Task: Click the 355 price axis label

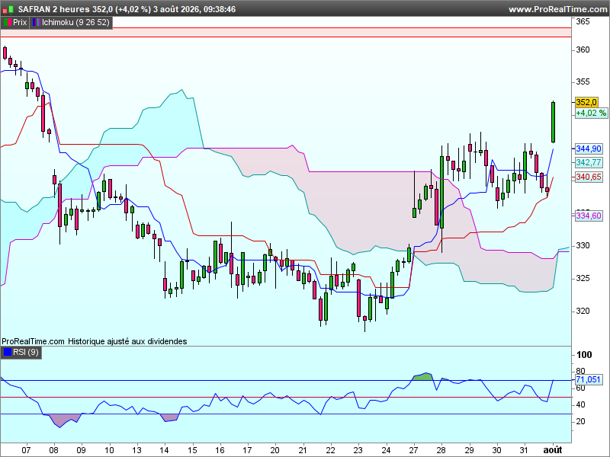Action: click(x=583, y=82)
